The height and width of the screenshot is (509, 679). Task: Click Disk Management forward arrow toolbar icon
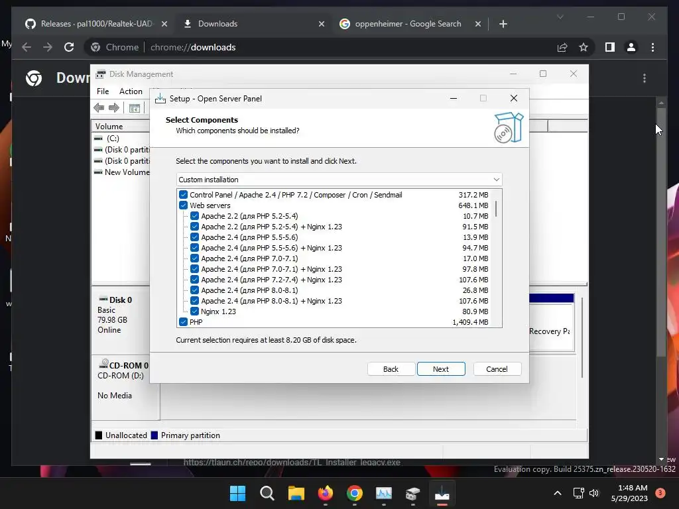(x=114, y=108)
